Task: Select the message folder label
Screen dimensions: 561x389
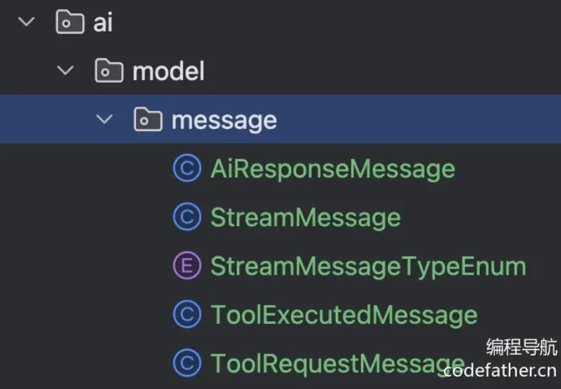Action: [x=224, y=121]
